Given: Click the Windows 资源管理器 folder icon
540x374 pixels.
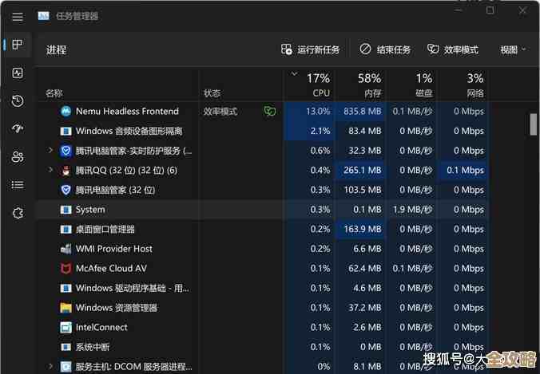Looking at the screenshot, I should point(66,307).
